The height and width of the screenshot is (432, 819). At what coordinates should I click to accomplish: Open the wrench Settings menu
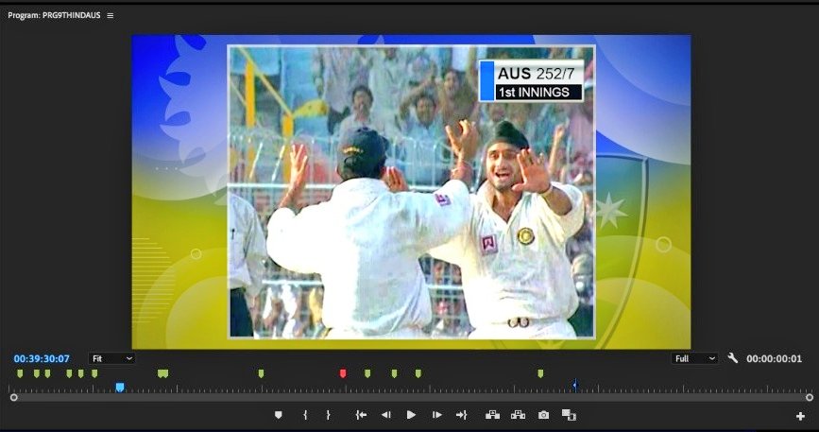[x=733, y=358]
